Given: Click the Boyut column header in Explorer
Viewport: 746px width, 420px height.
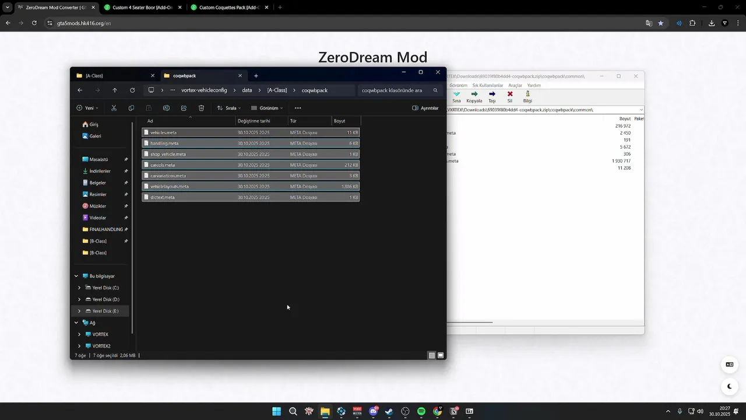Looking at the screenshot, I should point(346,121).
